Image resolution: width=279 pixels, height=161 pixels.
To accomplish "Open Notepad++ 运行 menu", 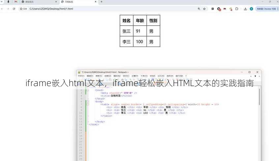I will point(161,76).
